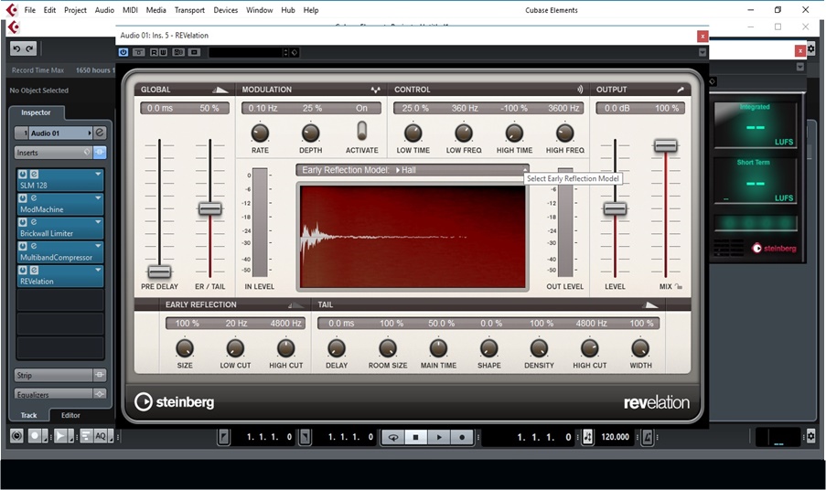Image resolution: width=826 pixels, height=490 pixels.
Task: Click the OUTPUT section arrow icon
Action: pos(680,90)
